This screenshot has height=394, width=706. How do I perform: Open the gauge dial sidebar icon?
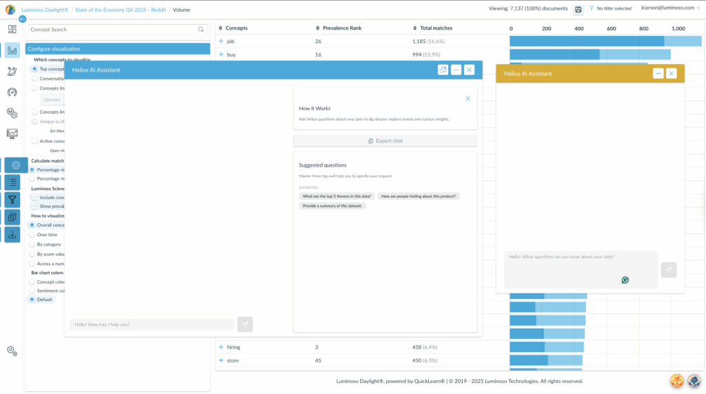pyautogui.click(x=12, y=92)
